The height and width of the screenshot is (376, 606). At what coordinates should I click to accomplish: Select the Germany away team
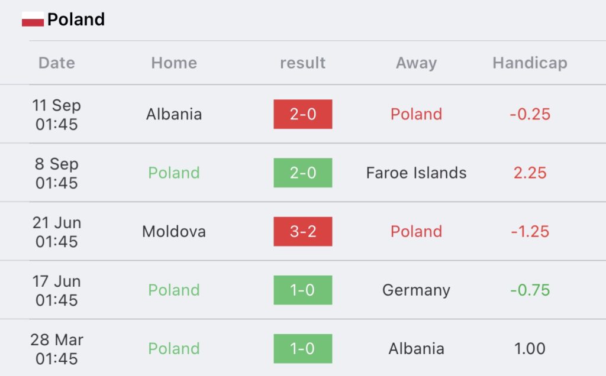pyautogui.click(x=416, y=291)
